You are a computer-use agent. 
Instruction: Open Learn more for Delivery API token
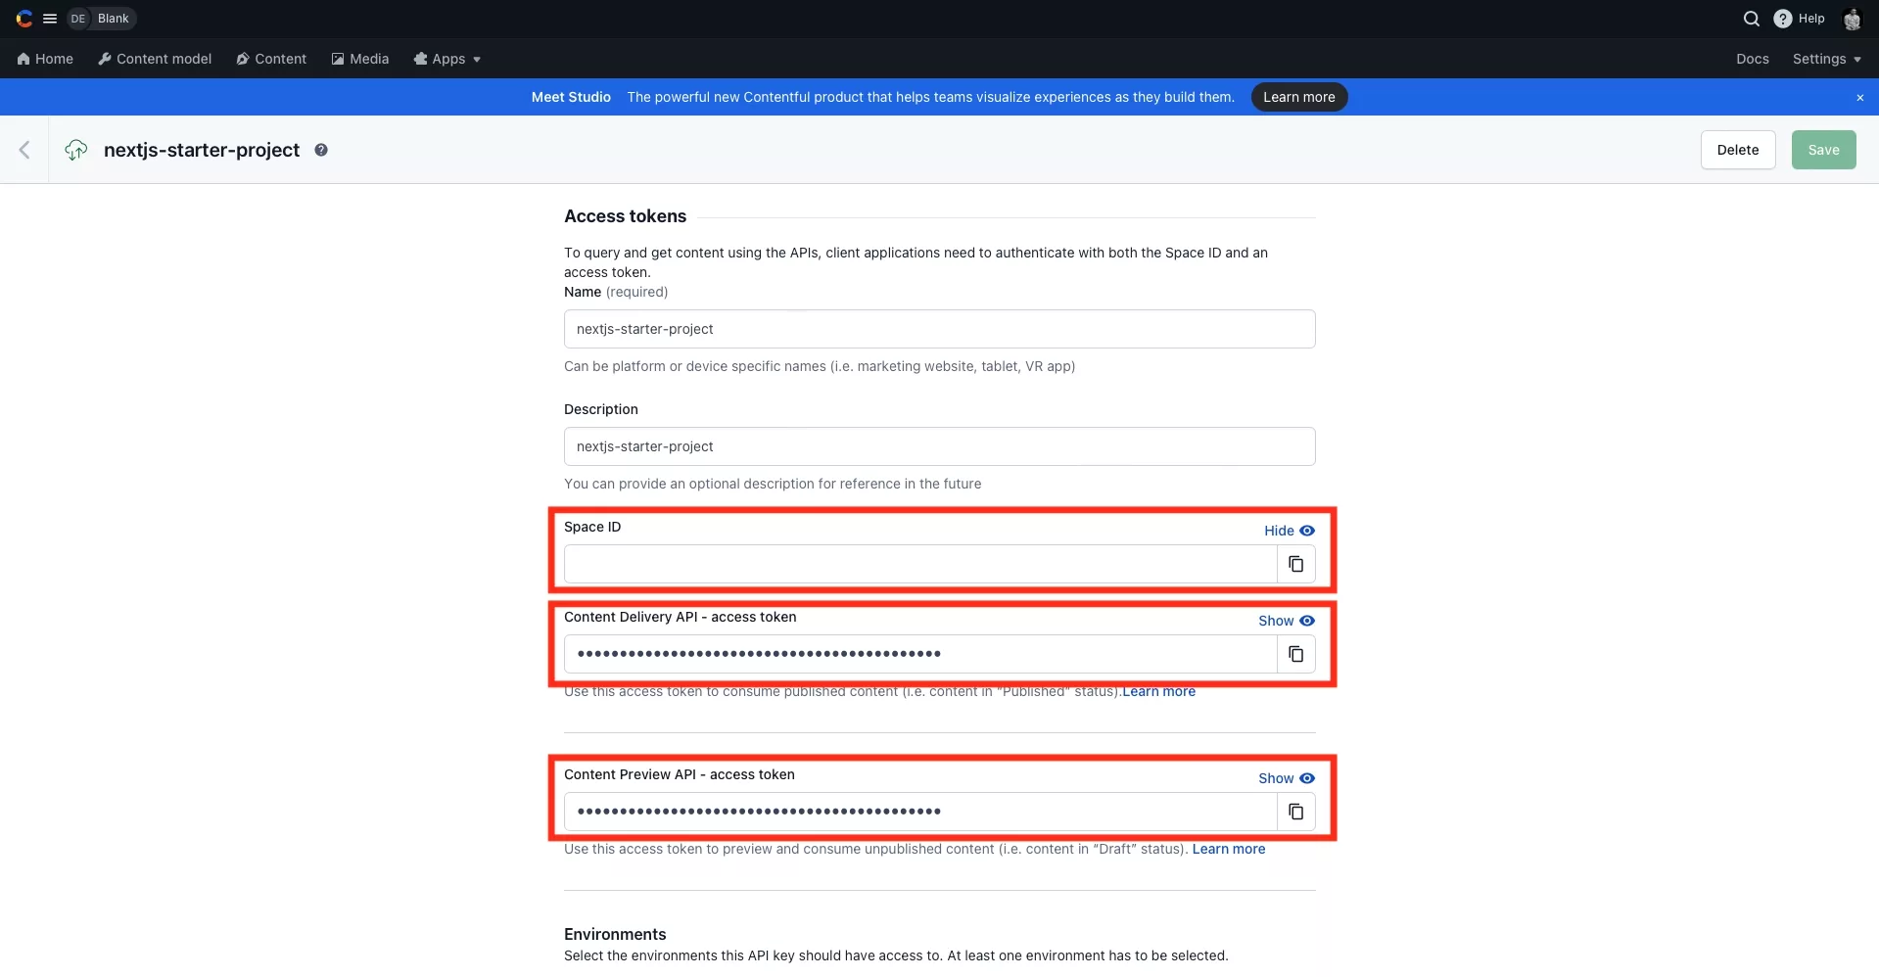click(x=1158, y=691)
